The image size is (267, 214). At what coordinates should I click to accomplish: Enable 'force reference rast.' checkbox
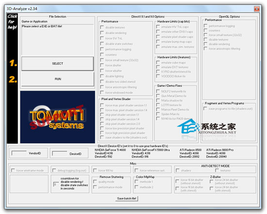136,170
